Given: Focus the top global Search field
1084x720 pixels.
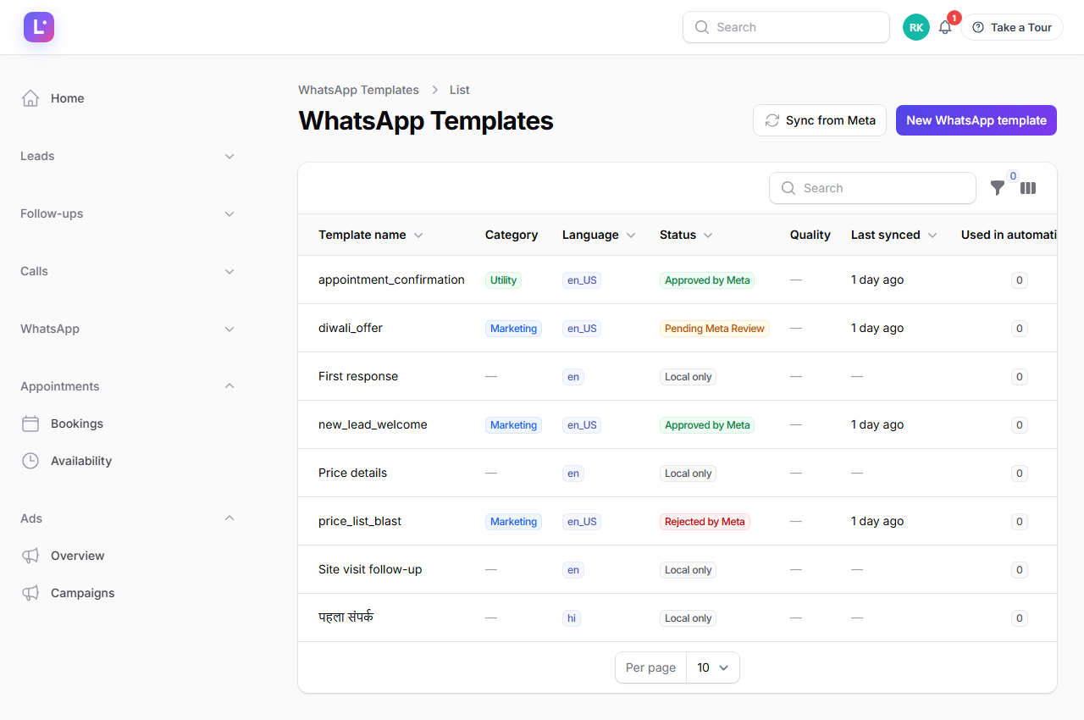Looking at the screenshot, I should coord(786,27).
